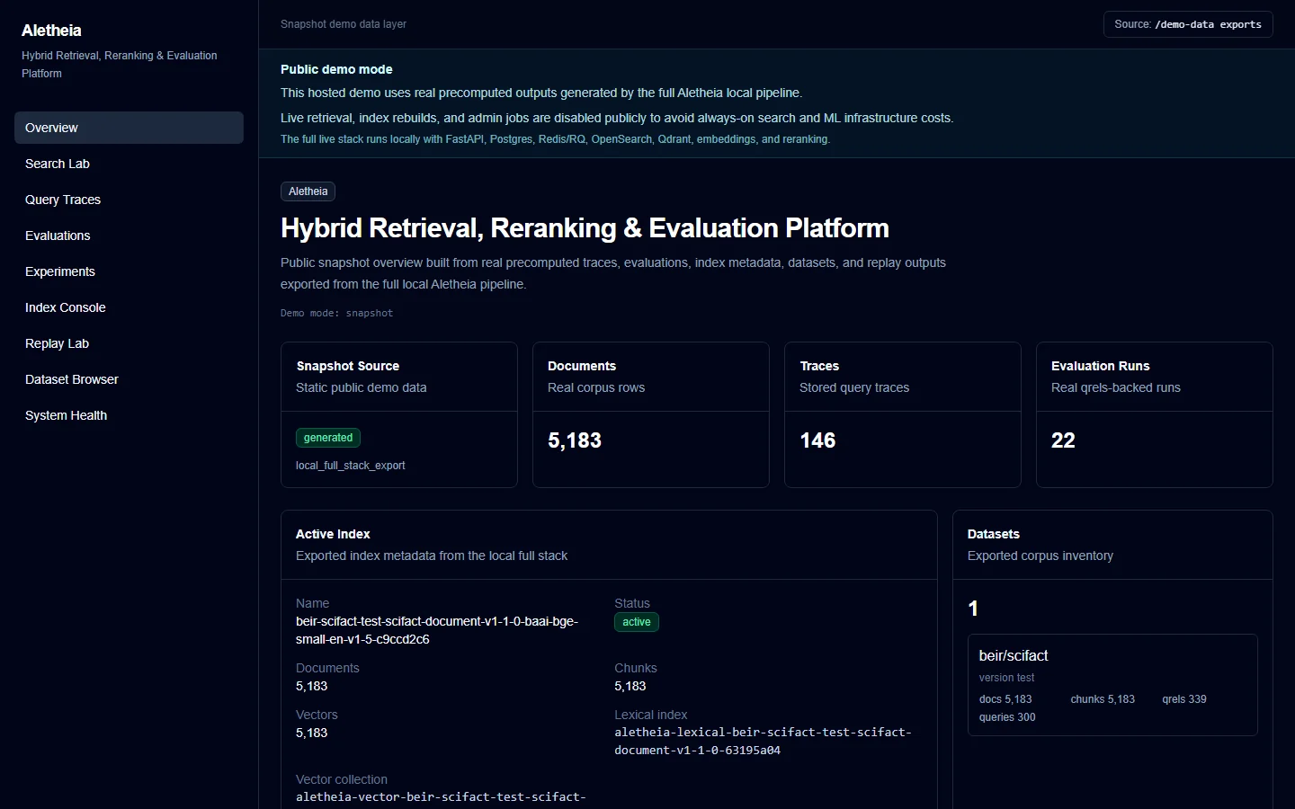This screenshot has width=1295, height=809.
Task: Go to Dataset Browser
Action: pos(129,379)
